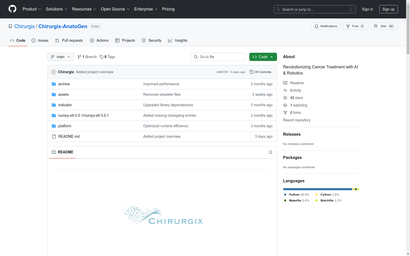
Task: Click the Batchfile 2.2% language entry
Action: click(329, 200)
